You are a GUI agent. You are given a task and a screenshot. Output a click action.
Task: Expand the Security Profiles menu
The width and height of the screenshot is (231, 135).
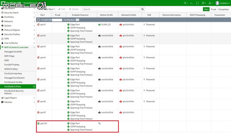34,34
